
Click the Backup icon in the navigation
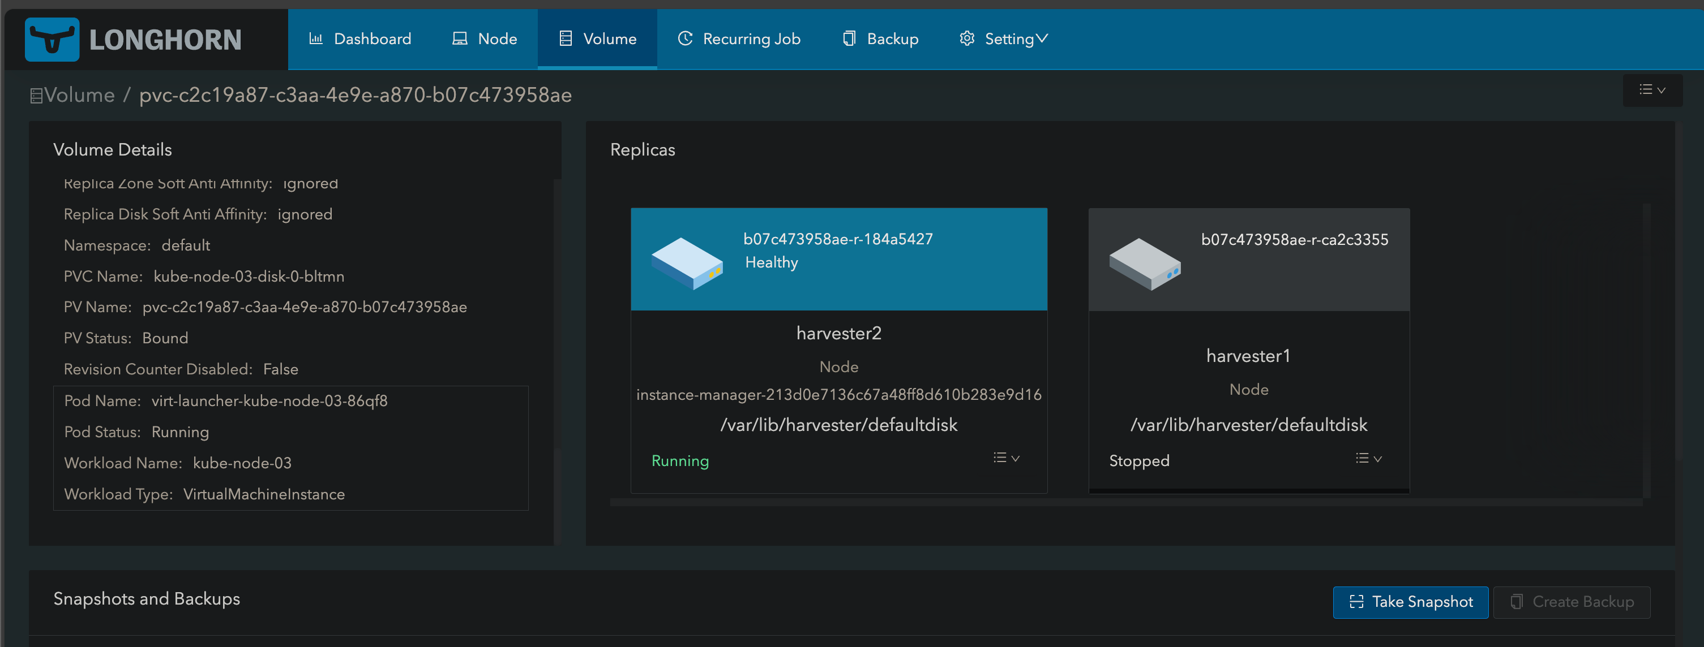[x=848, y=38]
